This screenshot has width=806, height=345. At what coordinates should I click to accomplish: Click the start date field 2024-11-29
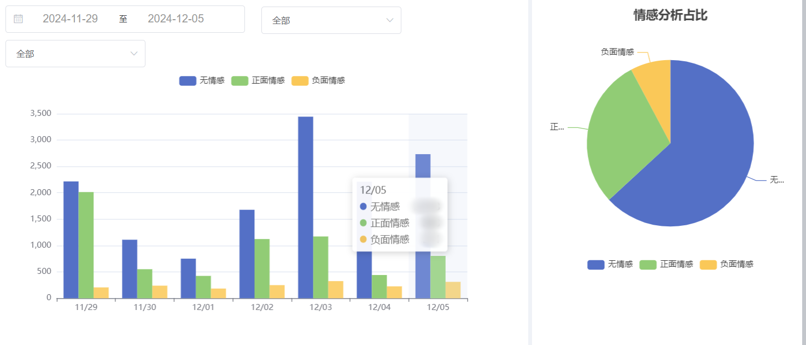pos(70,19)
